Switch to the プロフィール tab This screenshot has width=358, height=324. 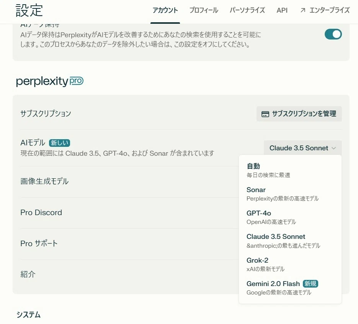pos(204,10)
